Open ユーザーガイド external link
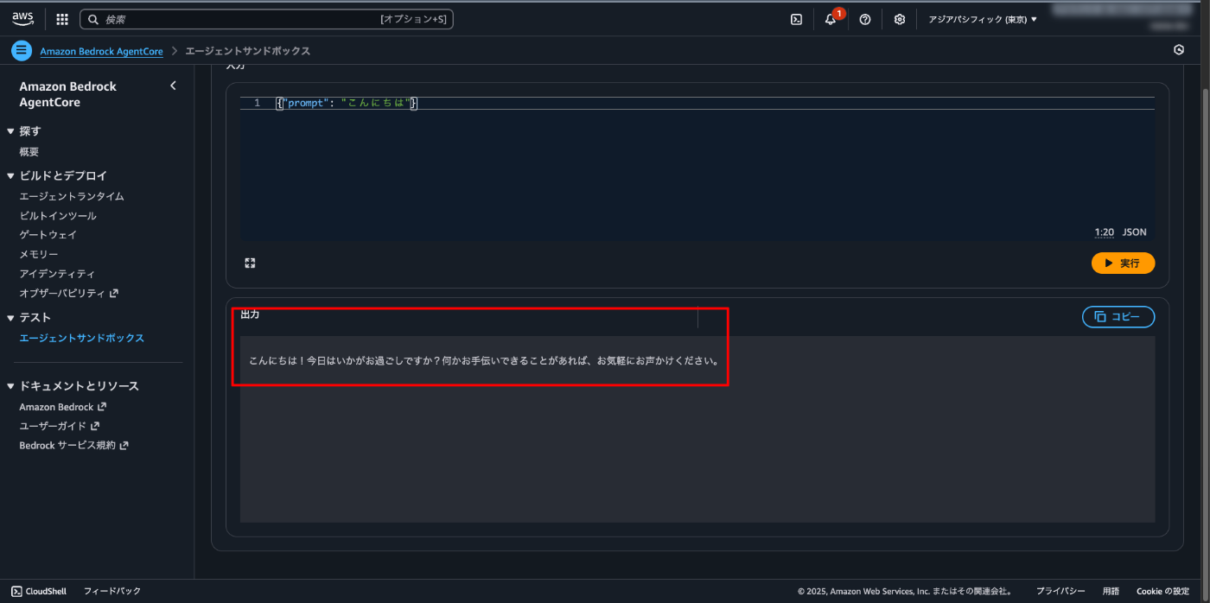Screen dimensions: 1210x603 pos(60,426)
